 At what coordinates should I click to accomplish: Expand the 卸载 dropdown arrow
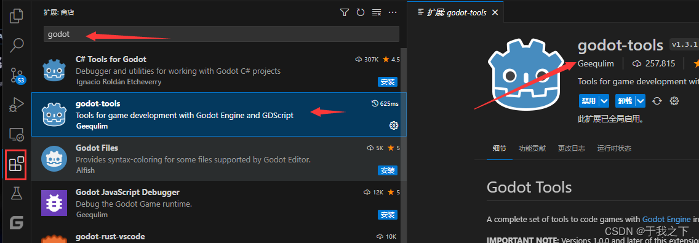click(x=641, y=101)
